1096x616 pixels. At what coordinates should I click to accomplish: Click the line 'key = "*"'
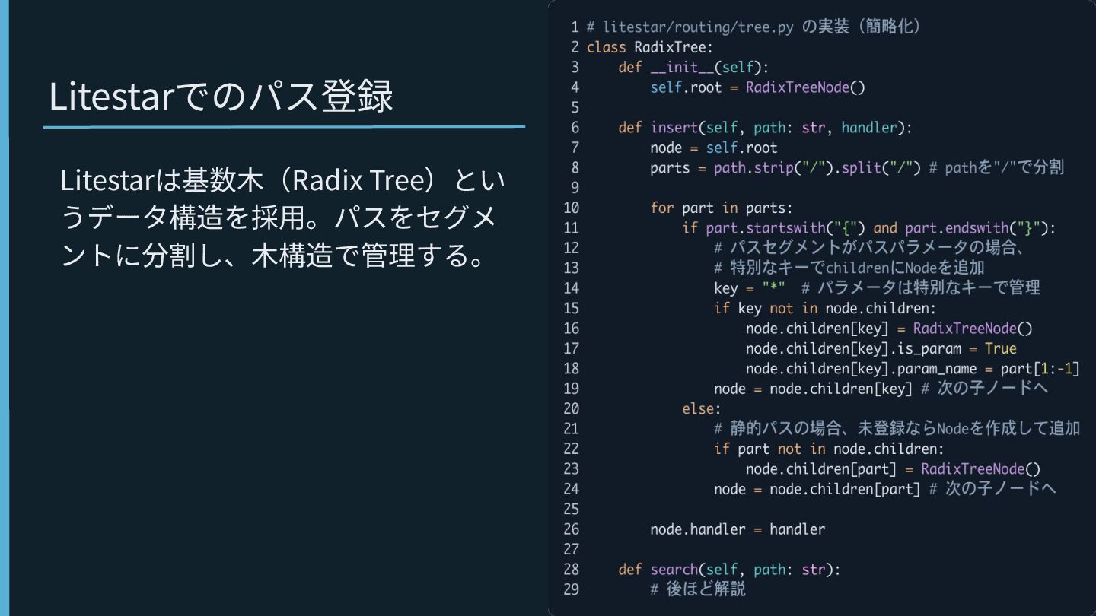point(750,288)
